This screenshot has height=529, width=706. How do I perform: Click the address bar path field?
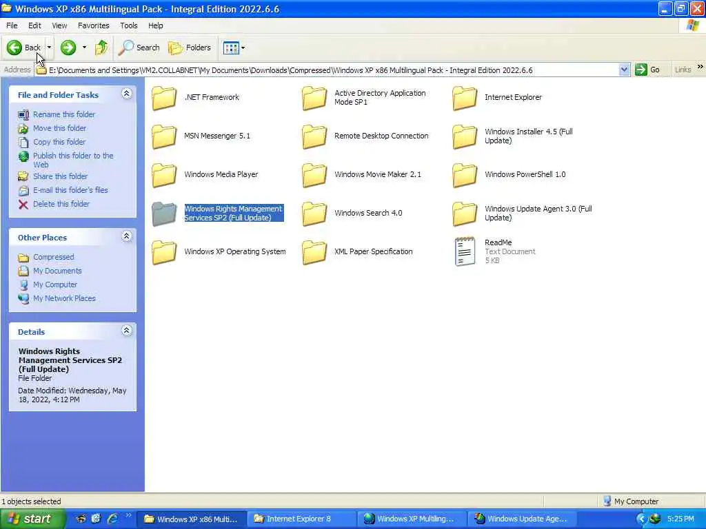[333, 70]
